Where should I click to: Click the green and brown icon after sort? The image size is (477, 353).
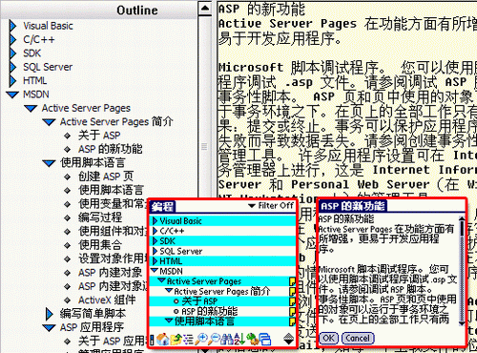click(253, 340)
